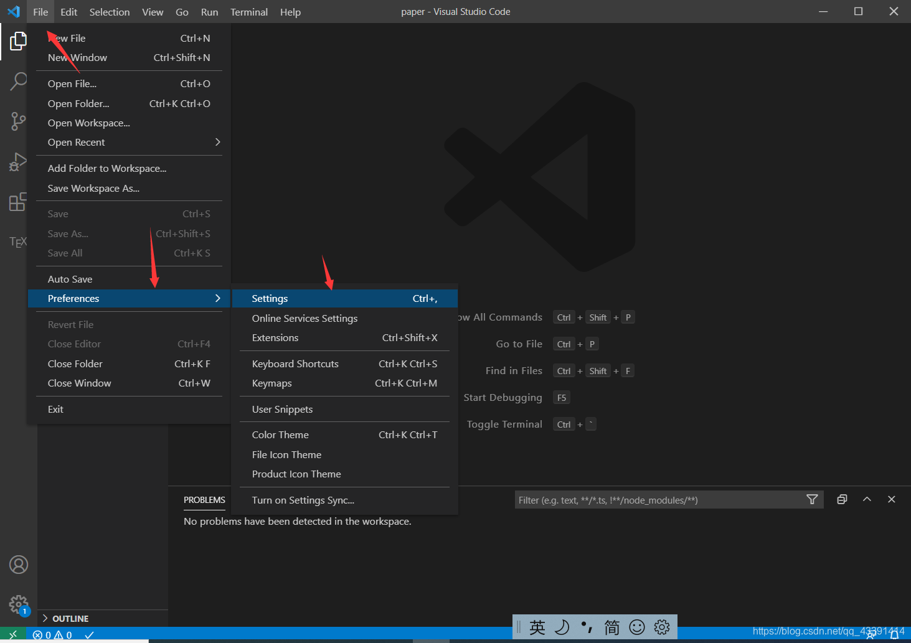Image resolution: width=911 pixels, height=643 pixels.
Task: Click the IME smiley emoji icon
Action: tap(637, 627)
